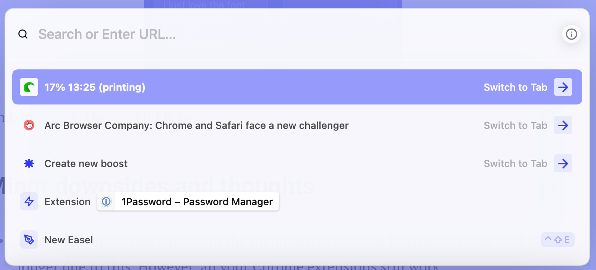Click Switch to Tab for Arc article
This screenshot has height=270, width=596.
(x=515, y=125)
